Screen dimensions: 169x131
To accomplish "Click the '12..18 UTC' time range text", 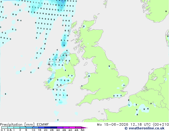I will pyautogui.click(x=140, y=125).
